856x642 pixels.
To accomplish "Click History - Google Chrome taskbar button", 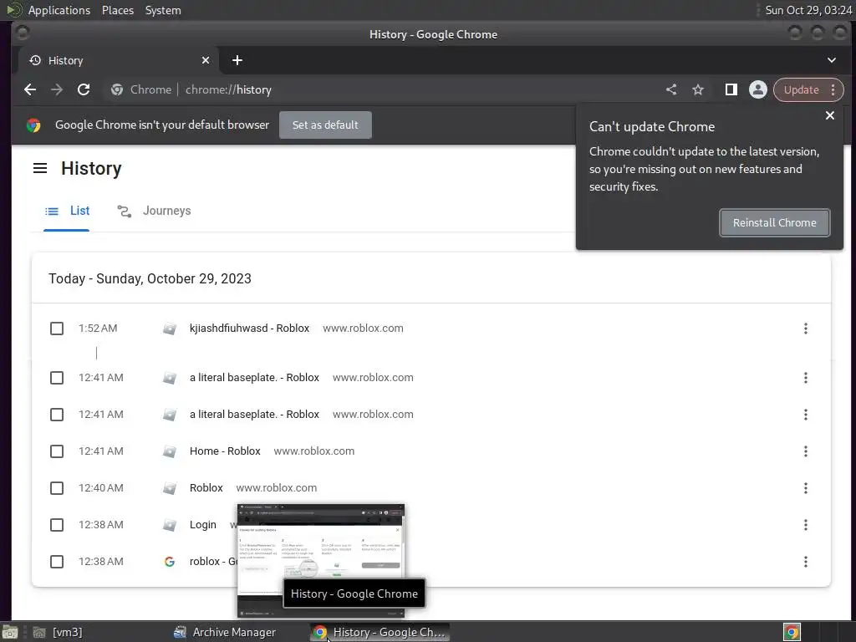I will (380, 632).
